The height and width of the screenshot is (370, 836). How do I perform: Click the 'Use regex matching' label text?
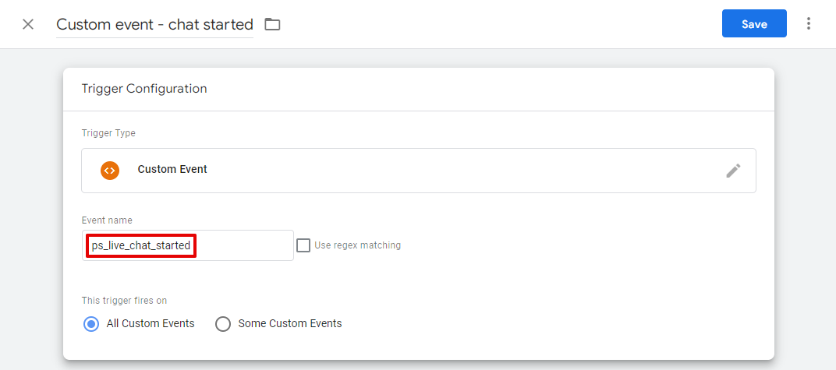click(357, 245)
